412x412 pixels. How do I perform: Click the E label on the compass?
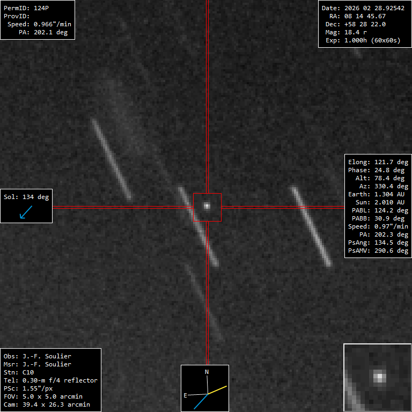coord(186,395)
